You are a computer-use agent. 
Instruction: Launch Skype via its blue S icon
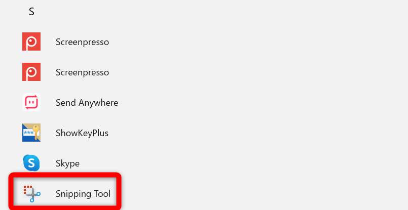(31, 163)
